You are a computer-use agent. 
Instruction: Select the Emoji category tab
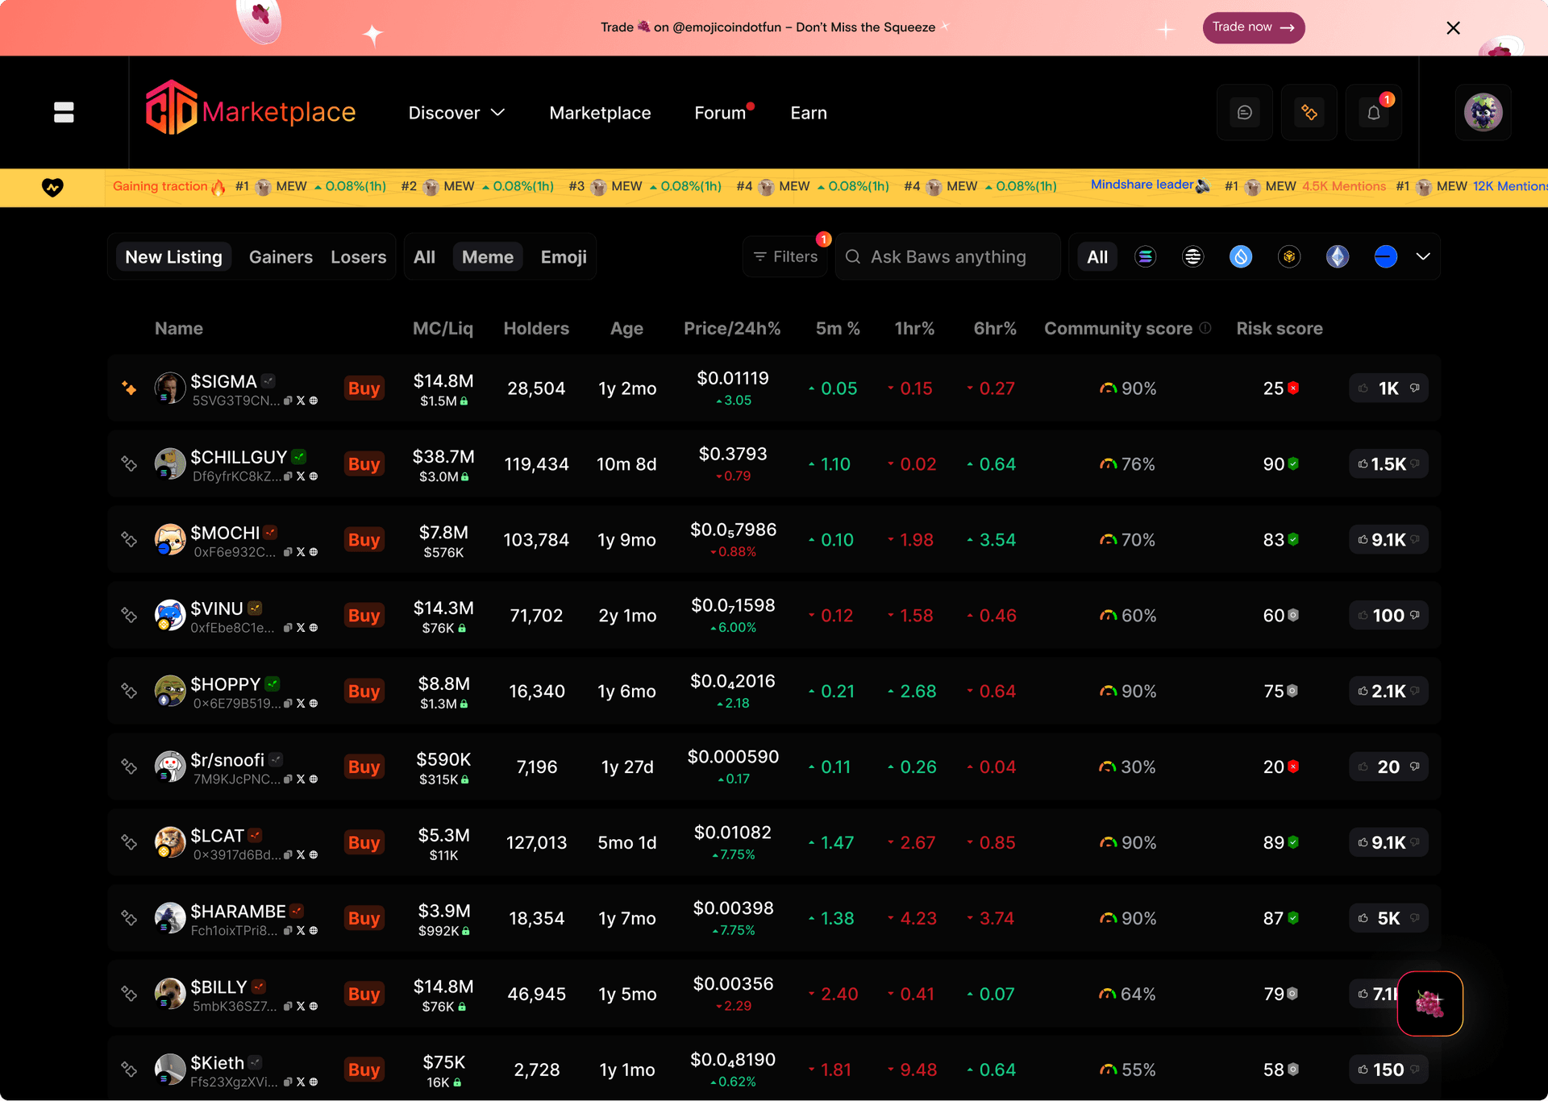click(564, 257)
